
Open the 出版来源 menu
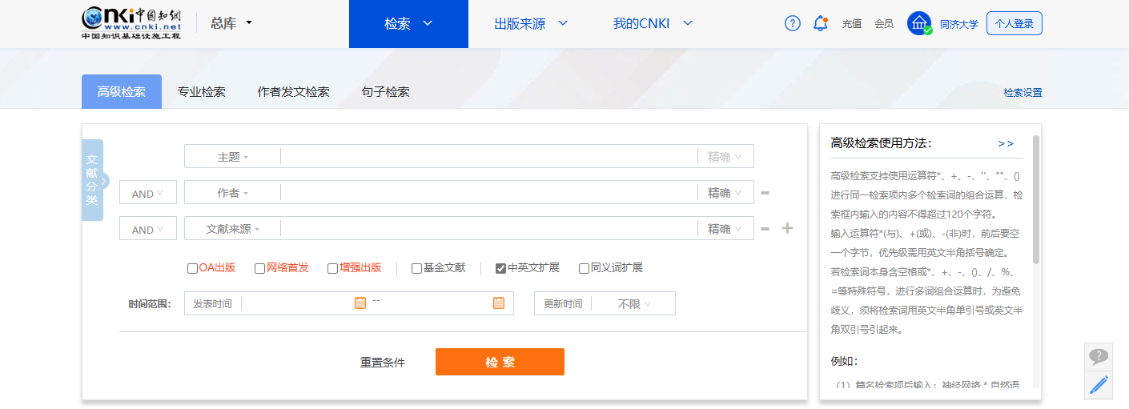[530, 23]
